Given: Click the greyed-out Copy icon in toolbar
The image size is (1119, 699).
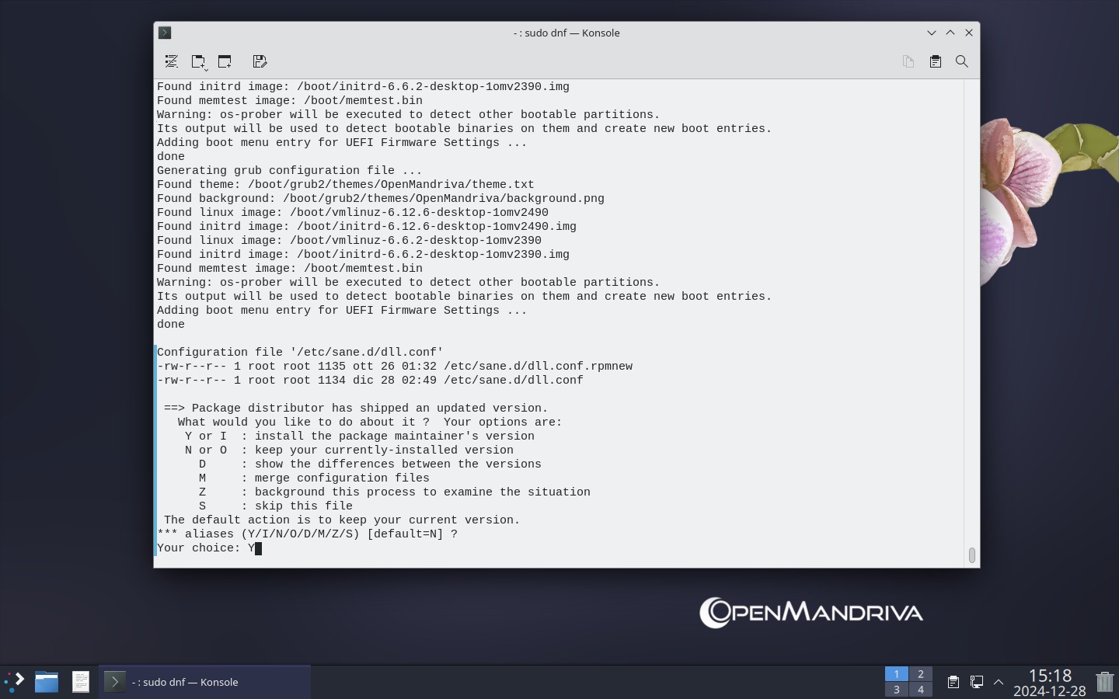Looking at the screenshot, I should tap(908, 61).
